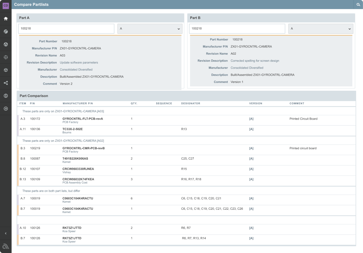Screen dimensions: 363x253
Task: Click the dollar sign cost icon
Action: (x=6, y=96)
